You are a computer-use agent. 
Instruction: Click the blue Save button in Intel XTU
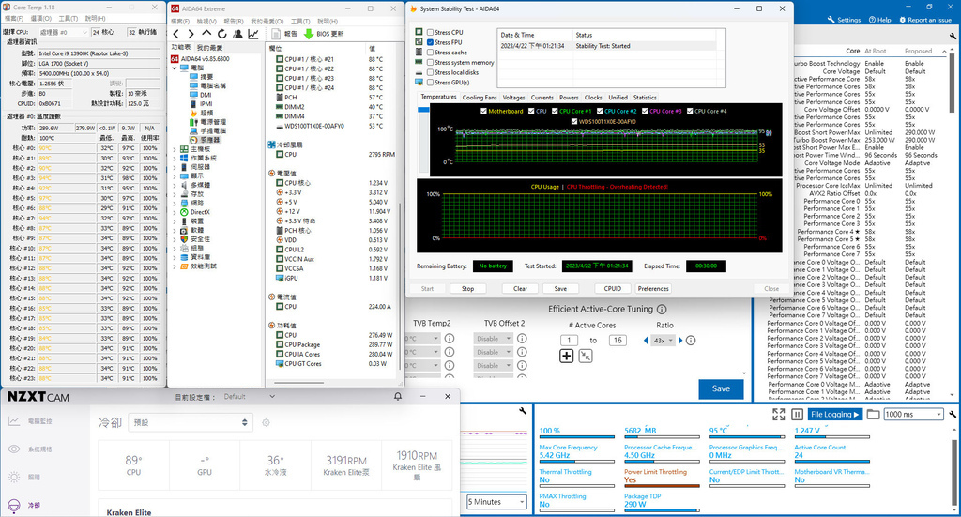[x=721, y=388]
